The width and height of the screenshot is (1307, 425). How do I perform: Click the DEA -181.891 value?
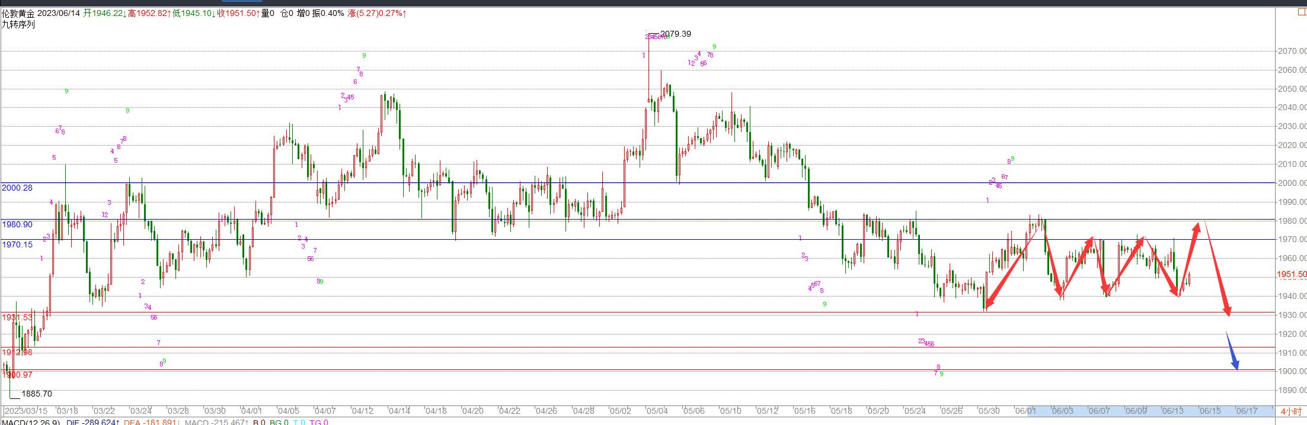[x=151, y=422]
